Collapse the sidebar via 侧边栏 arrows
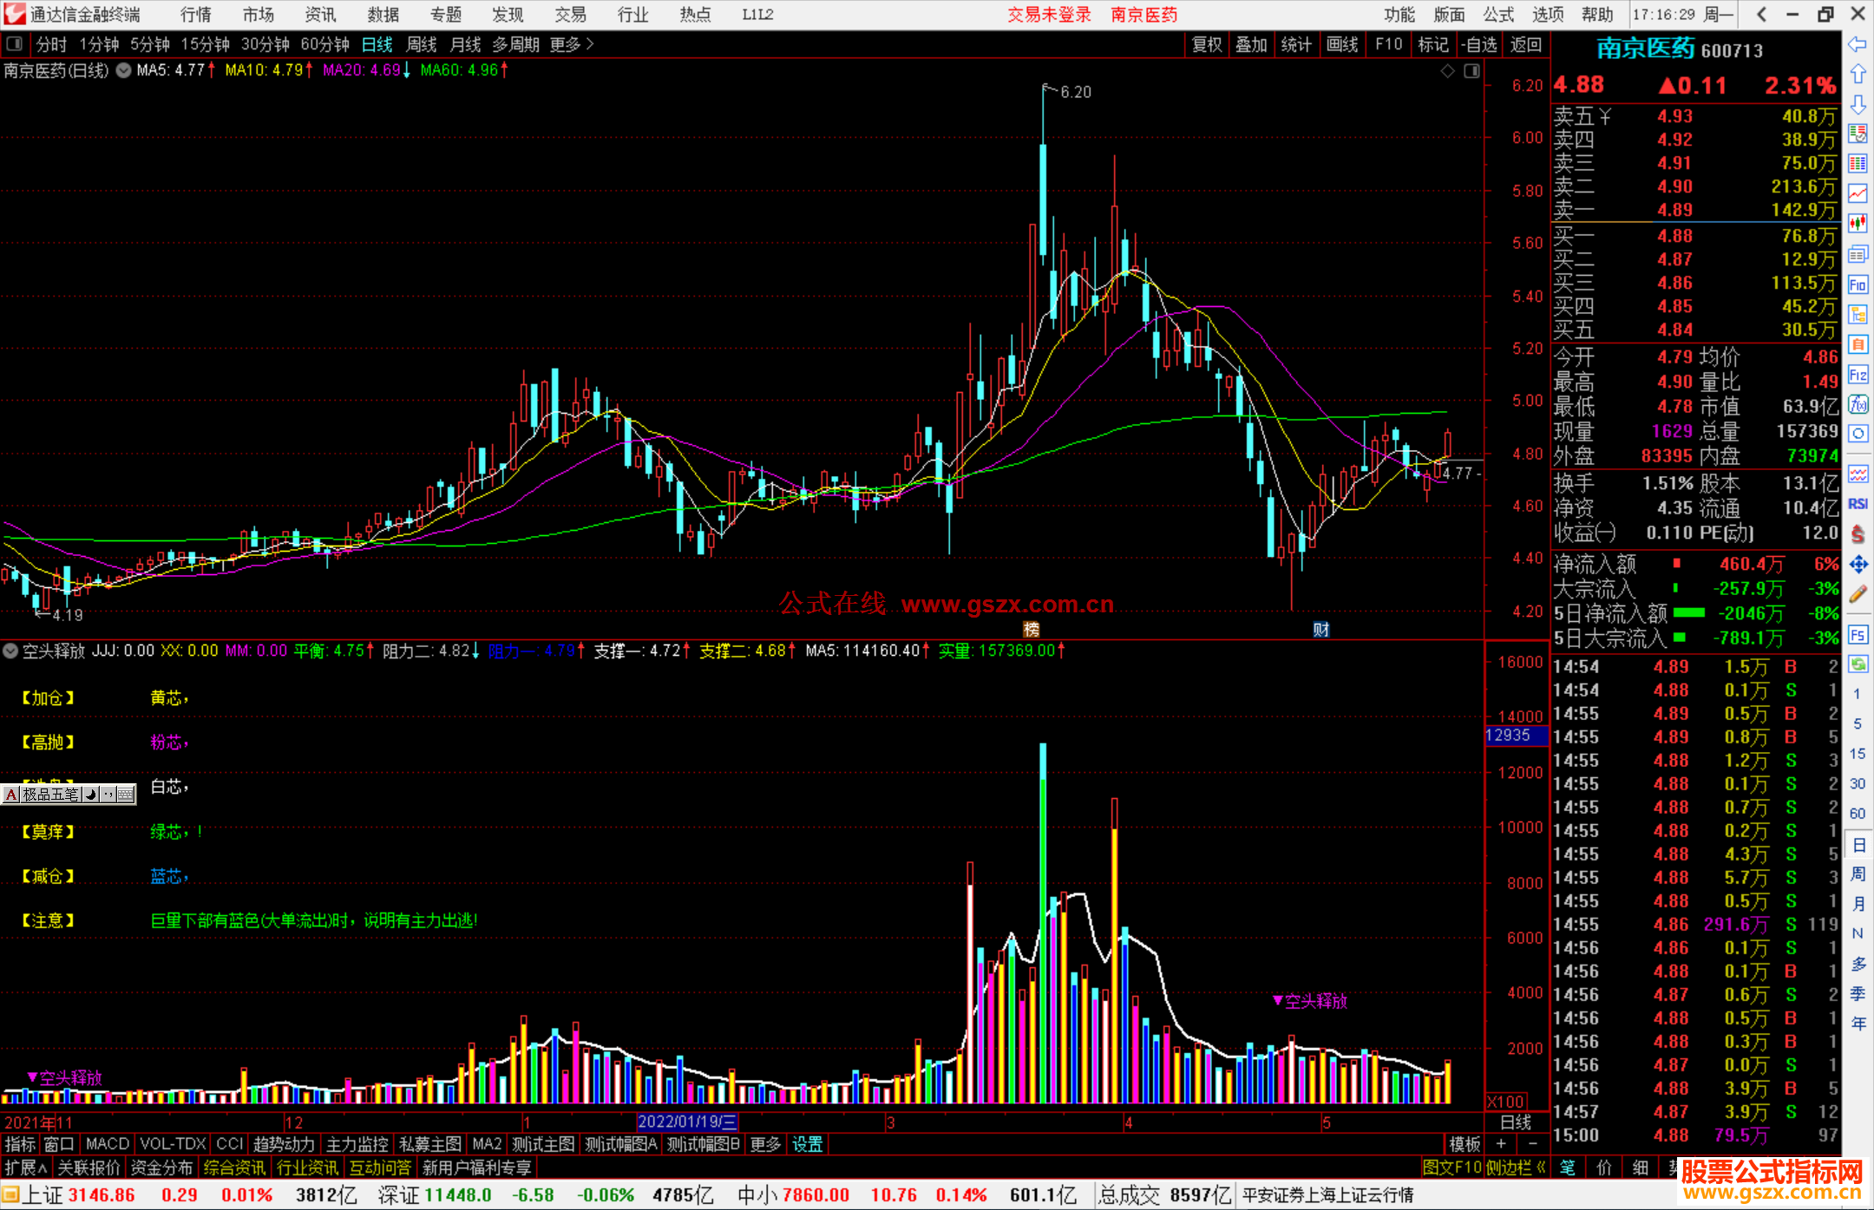The image size is (1874, 1210). click(x=1517, y=1168)
